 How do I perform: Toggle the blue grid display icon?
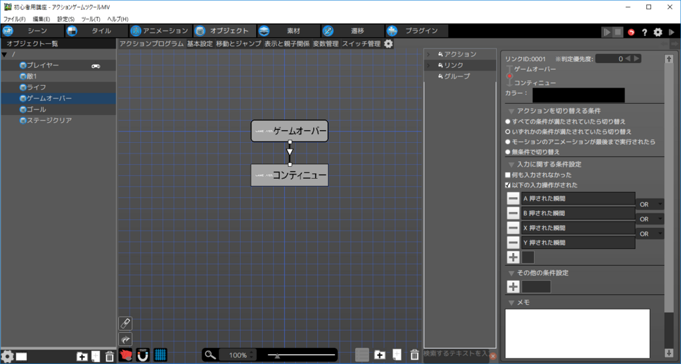coord(160,355)
